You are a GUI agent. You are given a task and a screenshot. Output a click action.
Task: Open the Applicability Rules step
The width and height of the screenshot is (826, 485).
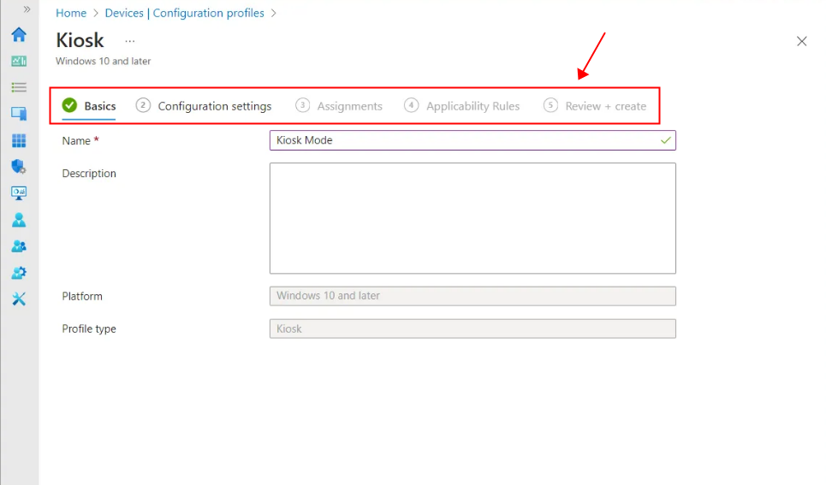point(462,106)
